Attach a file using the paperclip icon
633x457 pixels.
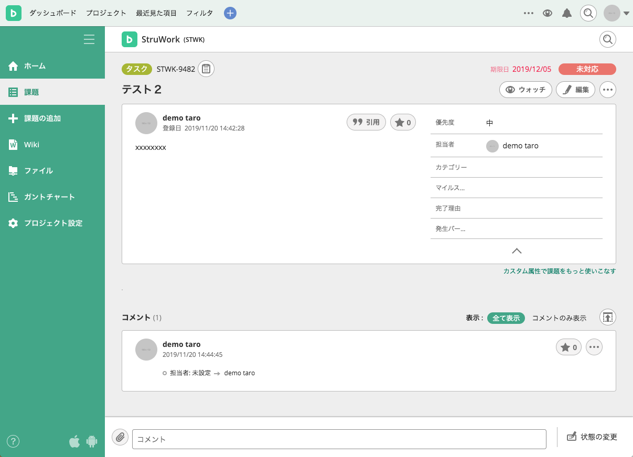click(x=120, y=437)
